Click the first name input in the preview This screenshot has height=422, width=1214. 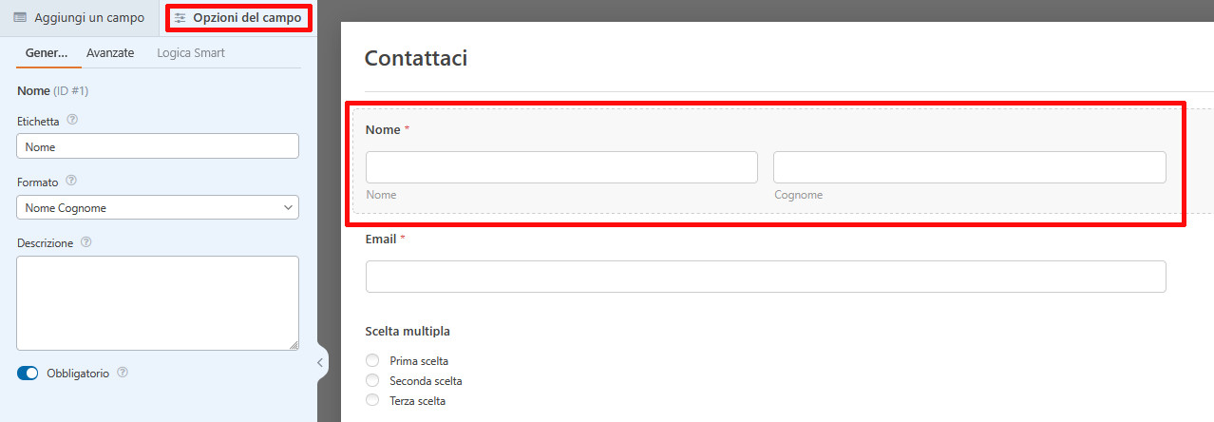pos(561,167)
